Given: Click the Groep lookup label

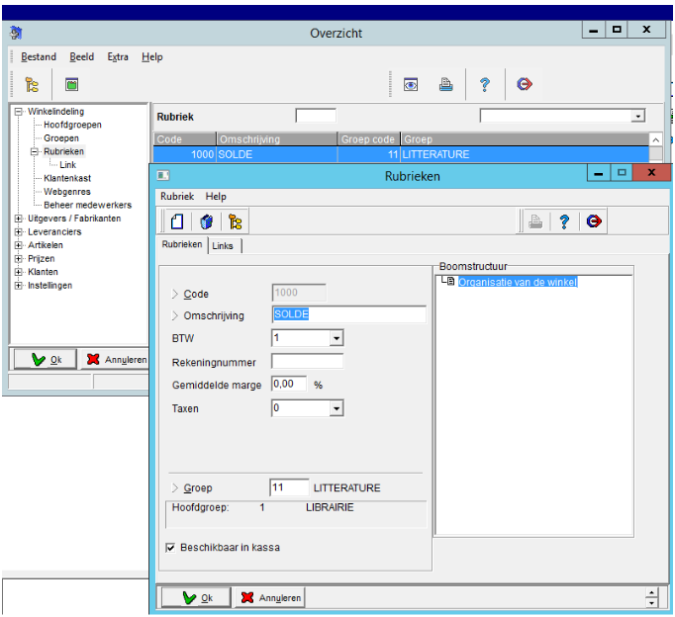Looking at the screenshot, I should coord(198,488).
